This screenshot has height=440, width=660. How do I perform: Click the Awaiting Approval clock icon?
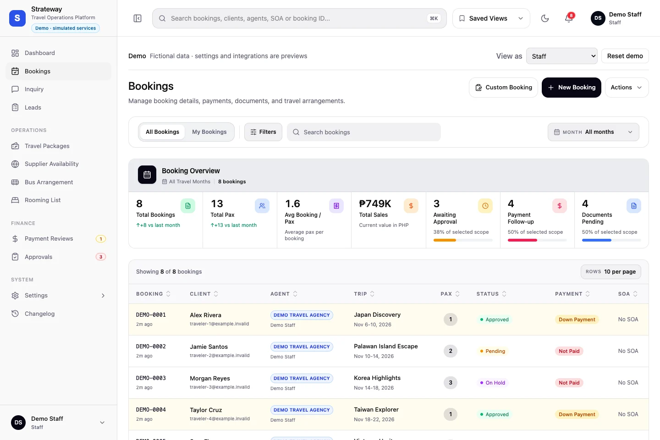(485, 206)
